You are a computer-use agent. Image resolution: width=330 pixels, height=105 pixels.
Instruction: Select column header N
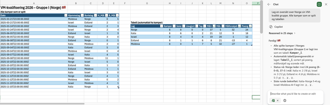(233, 3)
